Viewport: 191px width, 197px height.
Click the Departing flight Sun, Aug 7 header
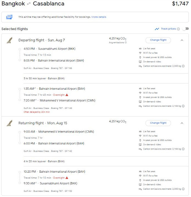tap(42, 40)
